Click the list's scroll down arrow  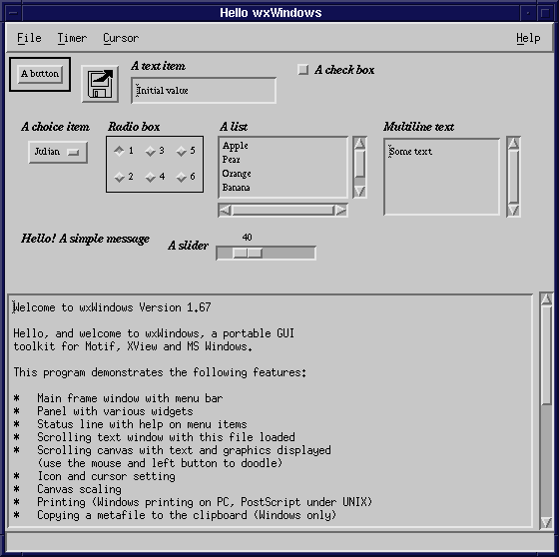359,192
